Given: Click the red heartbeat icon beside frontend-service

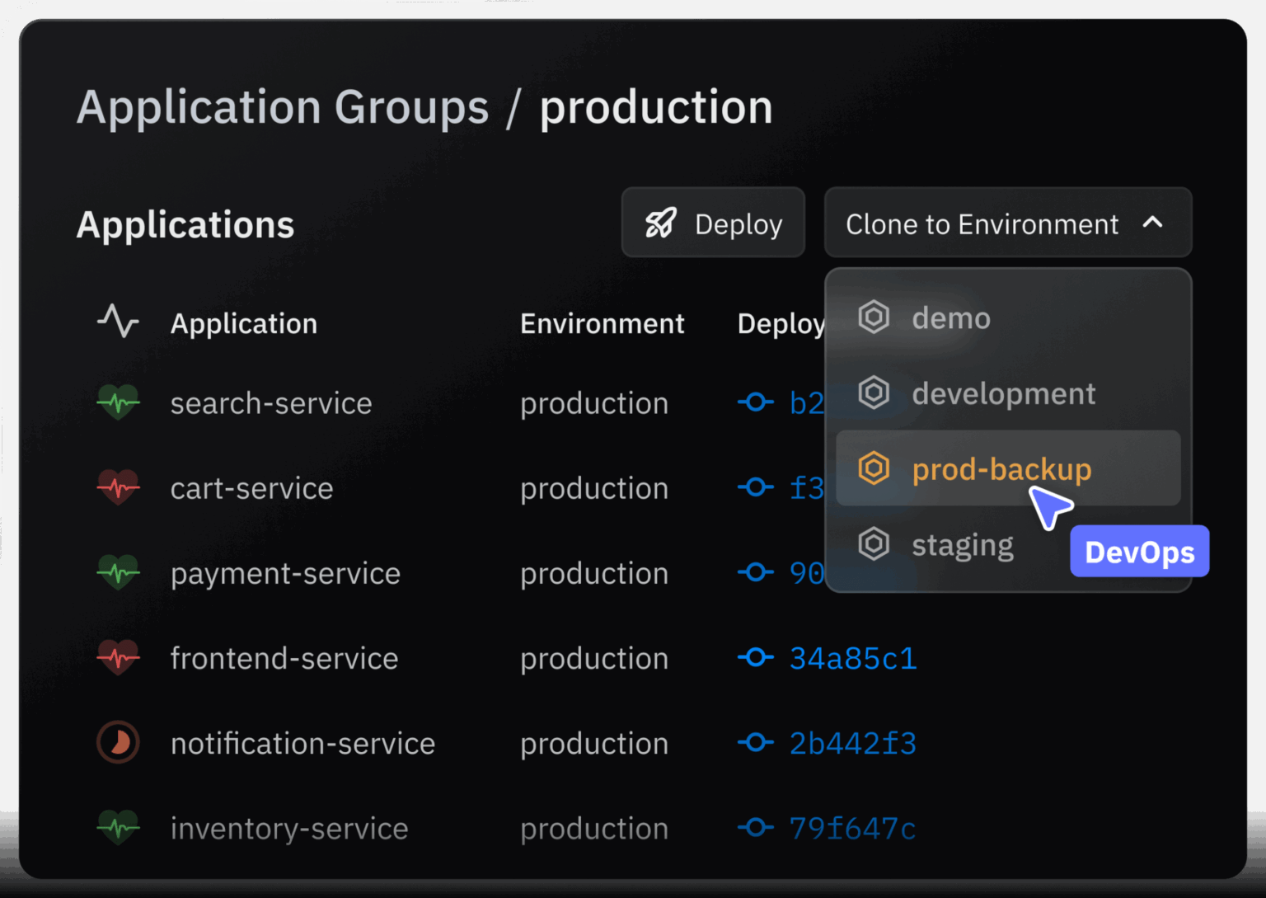Looking at the screenshot, I should 118,658.
